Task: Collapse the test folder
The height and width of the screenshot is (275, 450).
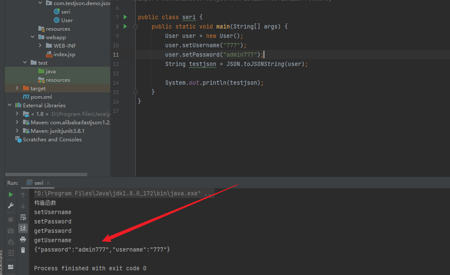Action: coord(25,62)
